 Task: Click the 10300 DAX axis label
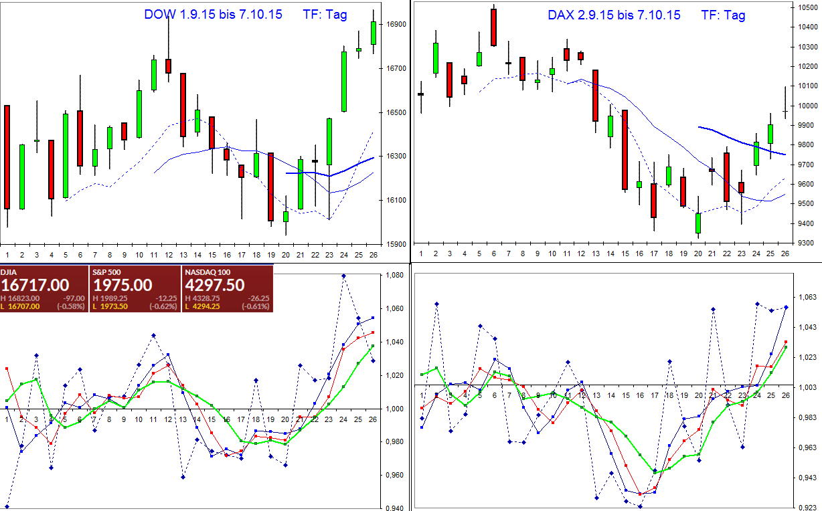[x=807, y=47]
